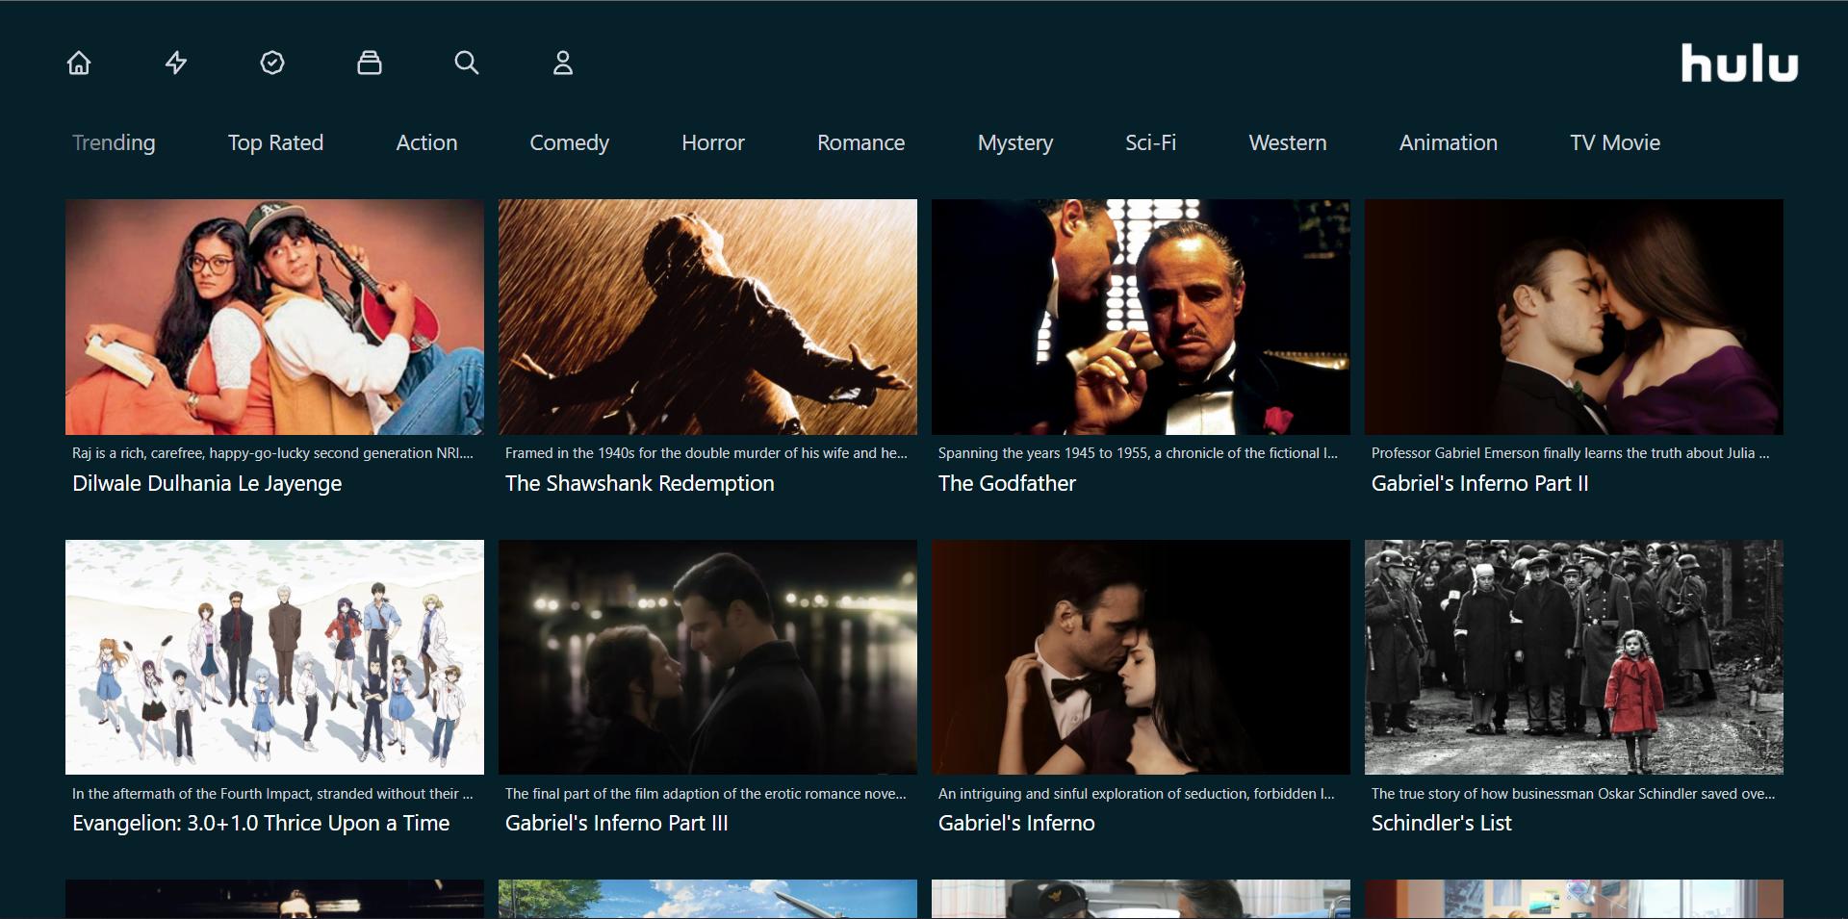This screenshot has height=919, width=1848.
Task: Open the Dilwale Dulhania Le Jayenge poster
Action: tap(274, 317)
